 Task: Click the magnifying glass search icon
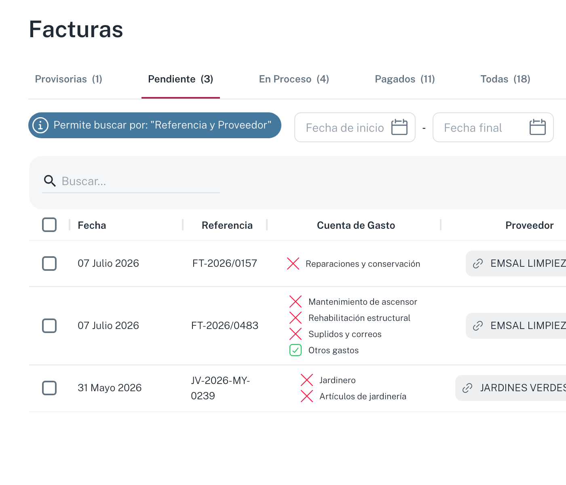coord(50,181)
